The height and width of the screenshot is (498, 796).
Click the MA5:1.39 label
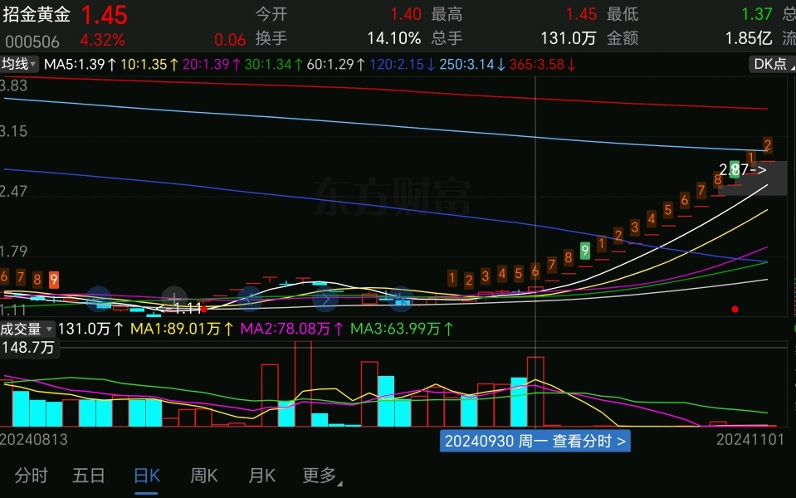[x=81, y=65]
